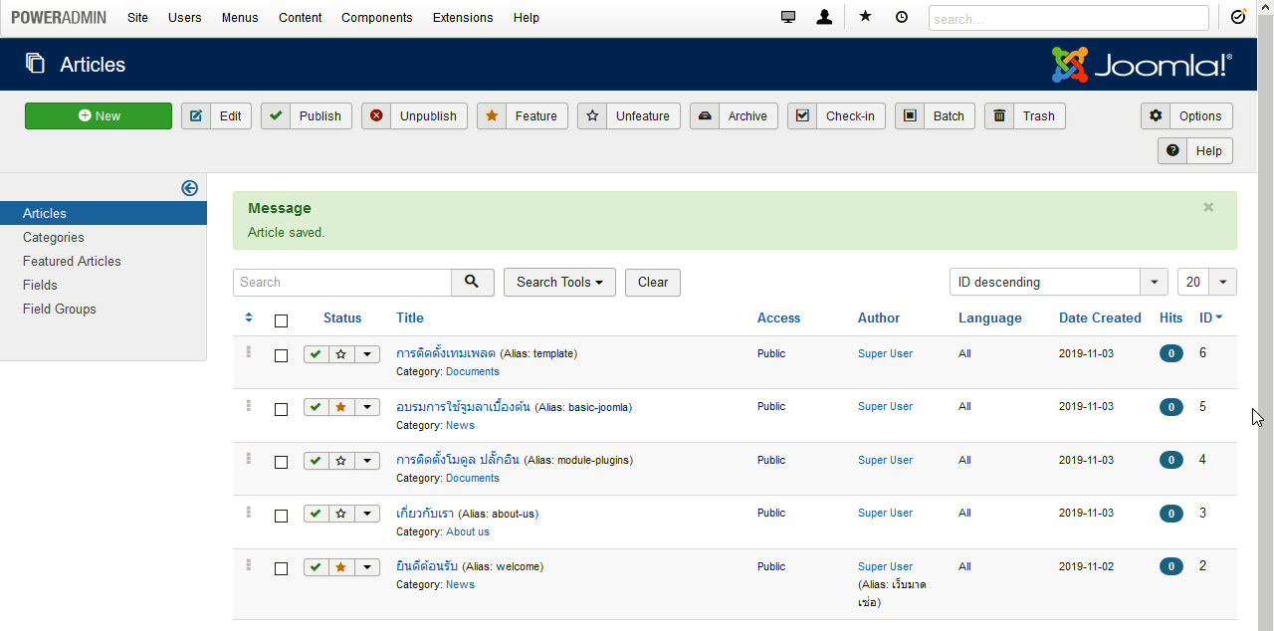Open the Search Tools dropdown
1274x631 pixels.
coord(559,283)
